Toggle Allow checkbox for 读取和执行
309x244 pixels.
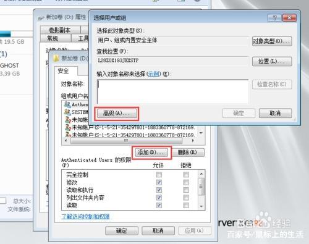pos(159,190)
